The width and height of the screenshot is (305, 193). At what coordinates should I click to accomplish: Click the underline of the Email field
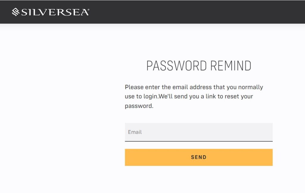[x=198, y=141]
